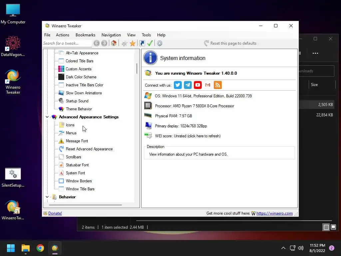Open the network icon in system tray

(292, 248)
